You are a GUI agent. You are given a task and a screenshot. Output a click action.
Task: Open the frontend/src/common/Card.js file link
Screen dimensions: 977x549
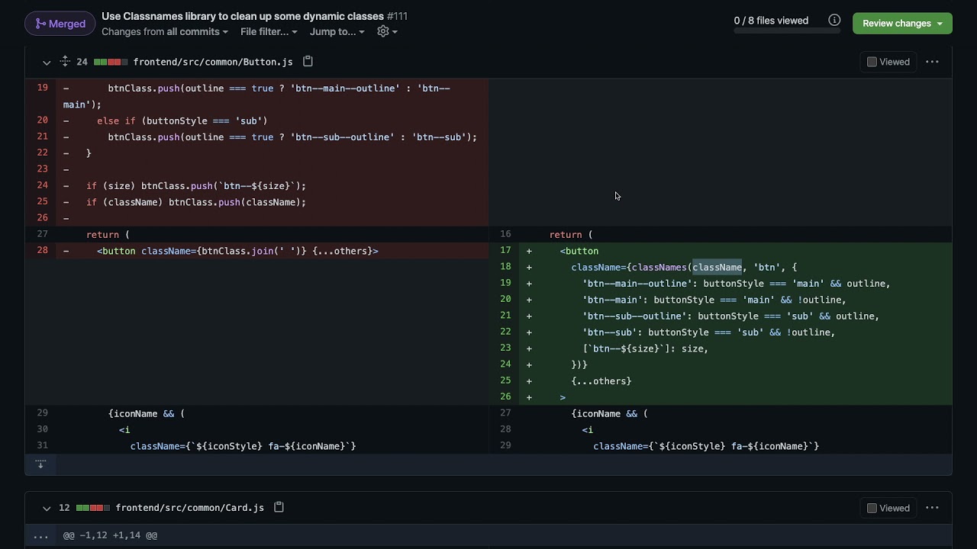click(190, 508)
